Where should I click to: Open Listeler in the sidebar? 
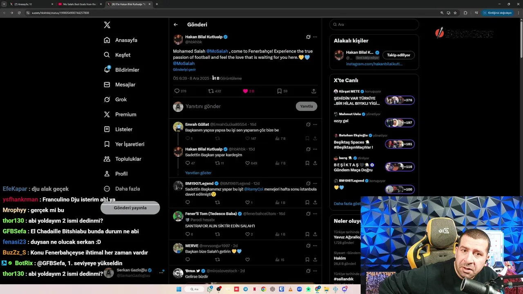pyautogui.click(x=118, y=129)
